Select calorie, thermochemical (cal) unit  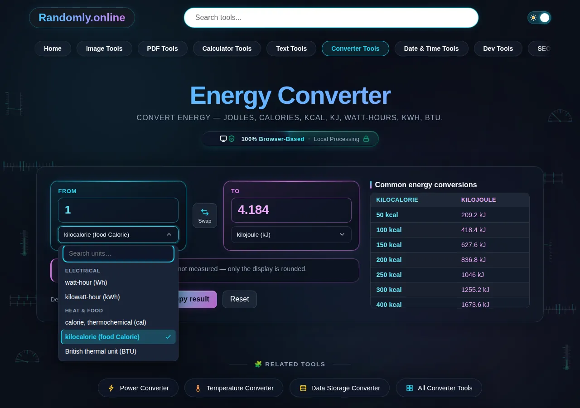tap(118, 322)
